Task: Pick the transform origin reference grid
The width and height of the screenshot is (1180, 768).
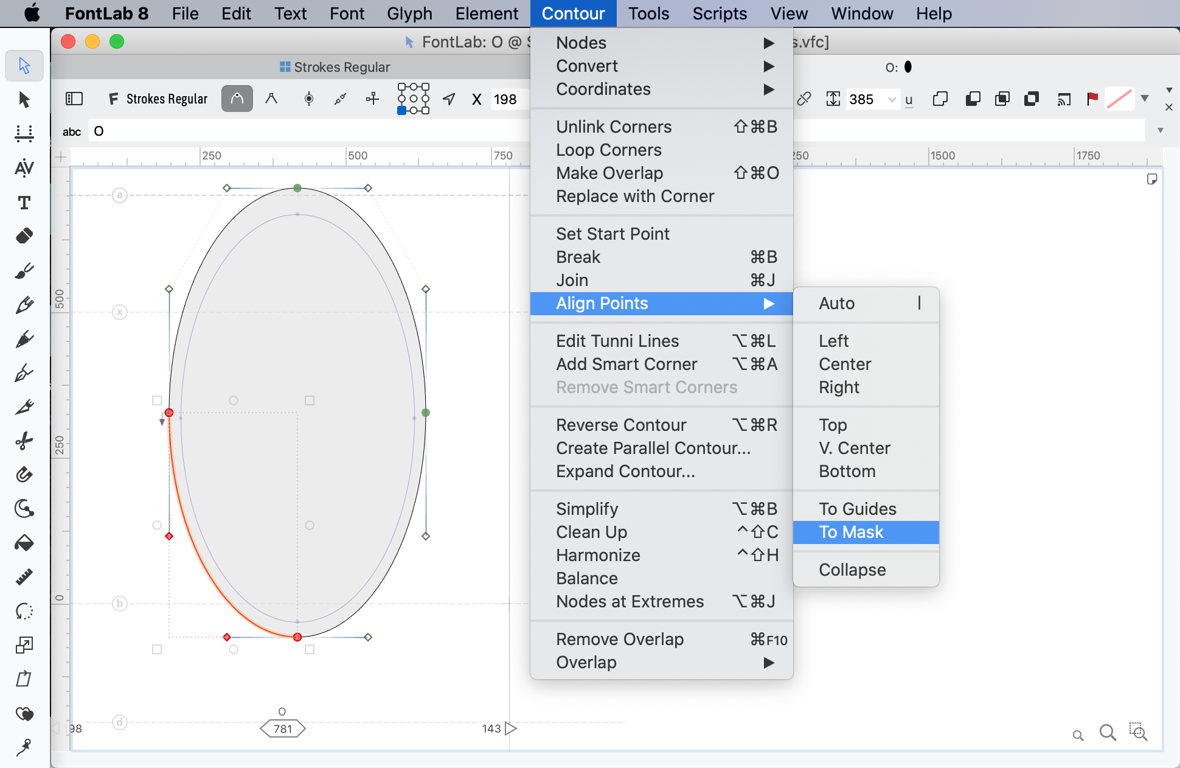Action: [x=413, y=99]
